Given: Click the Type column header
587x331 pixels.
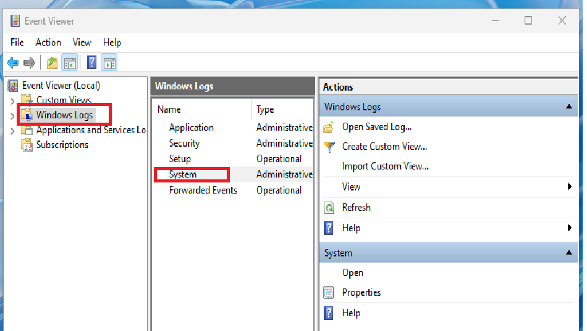Looking at the screenshot, I should click(265, 110).
